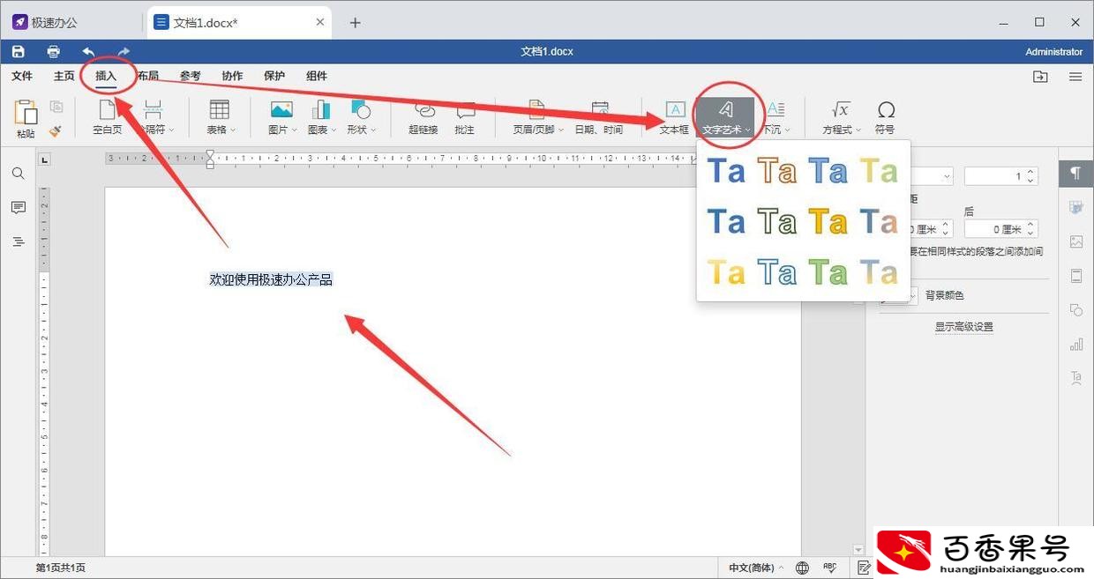This screenshot has height=579, width=1094.
Task: Increase the spacing after (后) value
Action: (1032, 225)
